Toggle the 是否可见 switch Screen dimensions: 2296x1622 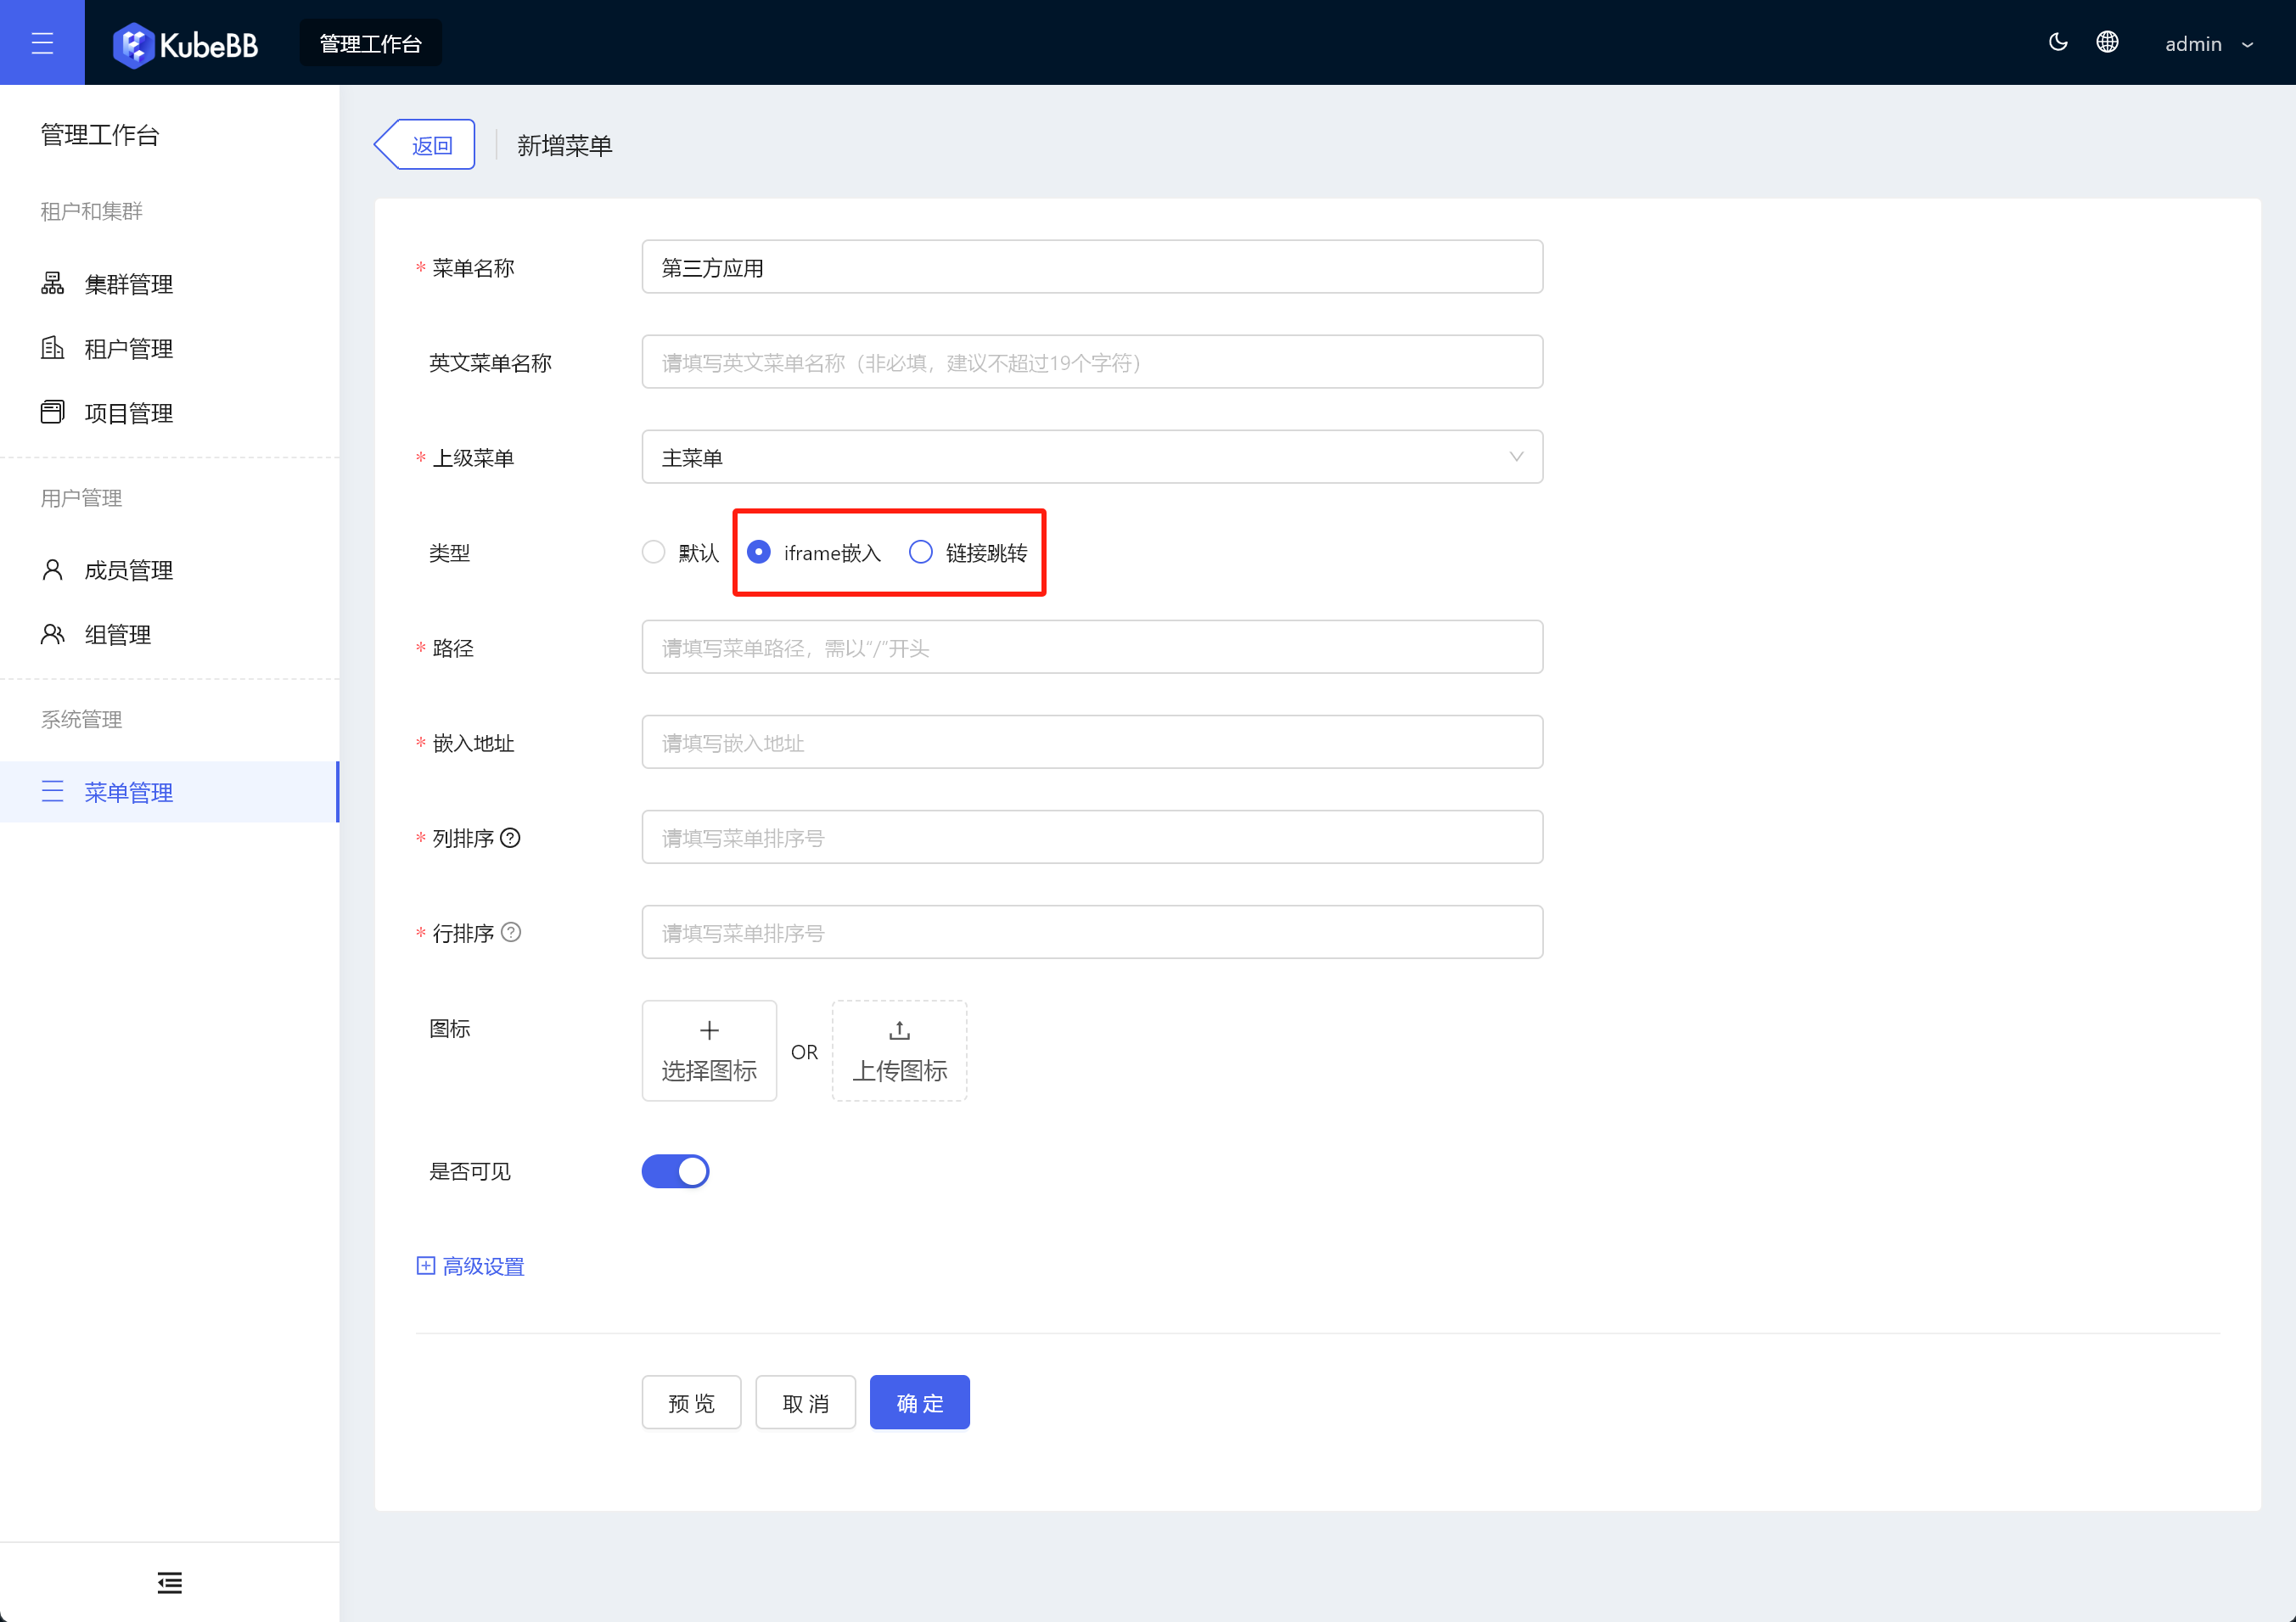point(675,1171)
